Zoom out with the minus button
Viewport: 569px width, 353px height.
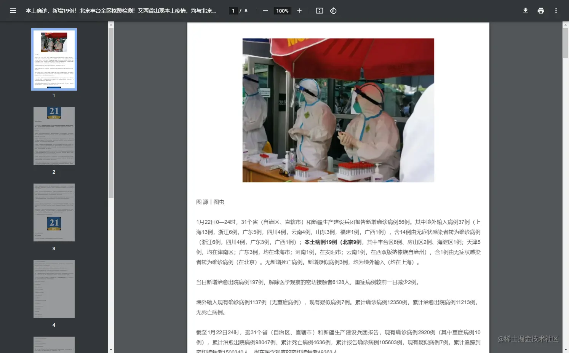265,11
